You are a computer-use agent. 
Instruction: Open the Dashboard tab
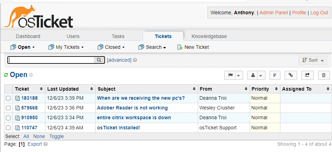(x=28, y=36)
